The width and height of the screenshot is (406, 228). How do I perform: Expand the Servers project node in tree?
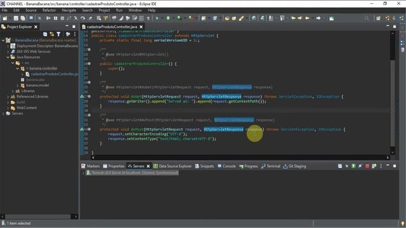coord(3,113)
